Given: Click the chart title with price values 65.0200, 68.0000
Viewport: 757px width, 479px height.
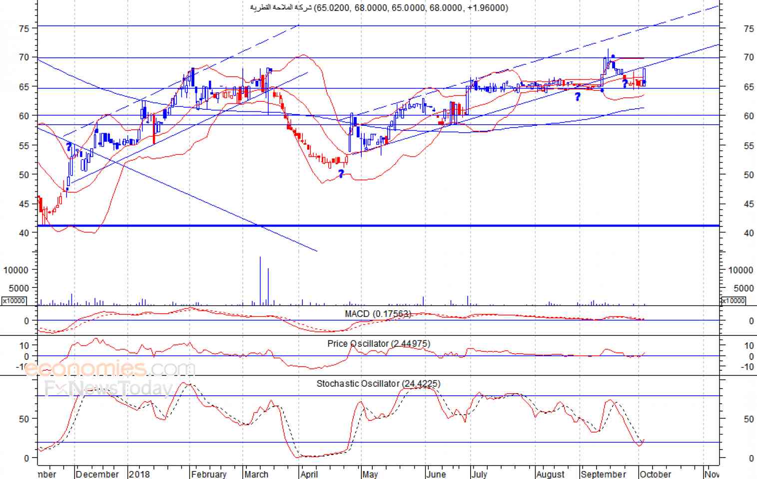Looking at the screenshot, I should 379,7.
